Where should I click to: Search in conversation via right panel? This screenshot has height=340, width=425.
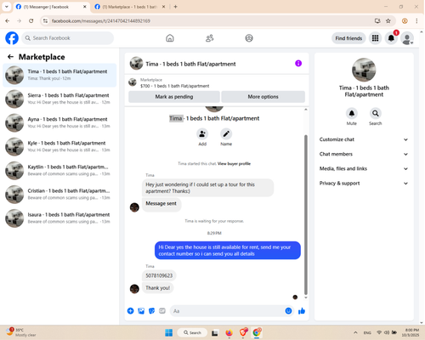click(376, 113)
